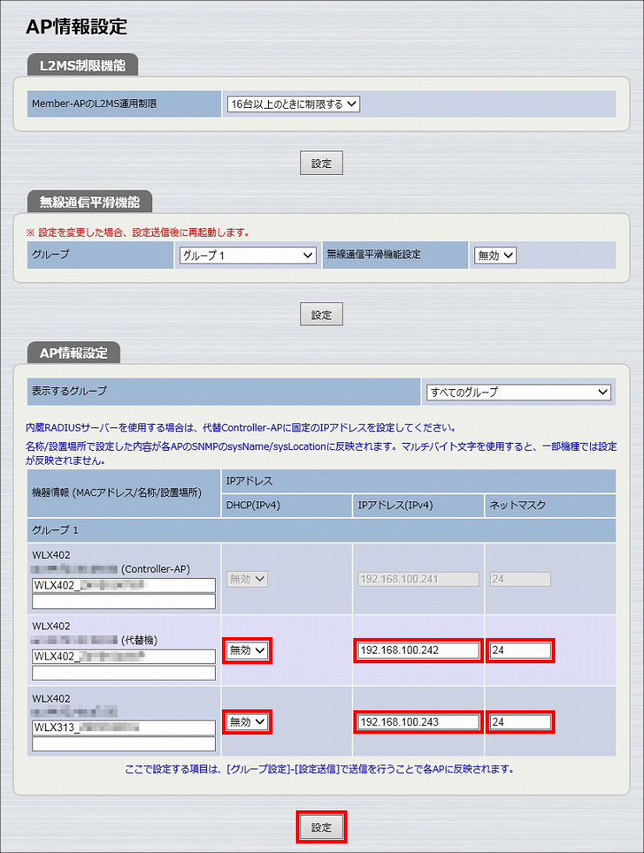The image size is (644, 853).
Task: Click name field of Controller-AP device
Action: (124, 585)
